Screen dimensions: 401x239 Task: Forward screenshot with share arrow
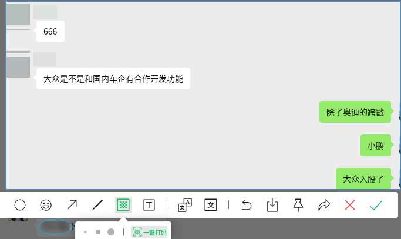click(324, 205)
